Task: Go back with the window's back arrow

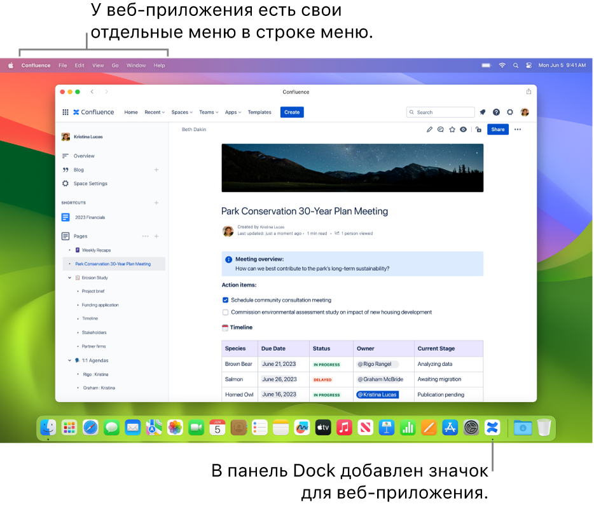Action: coord(92,92)
